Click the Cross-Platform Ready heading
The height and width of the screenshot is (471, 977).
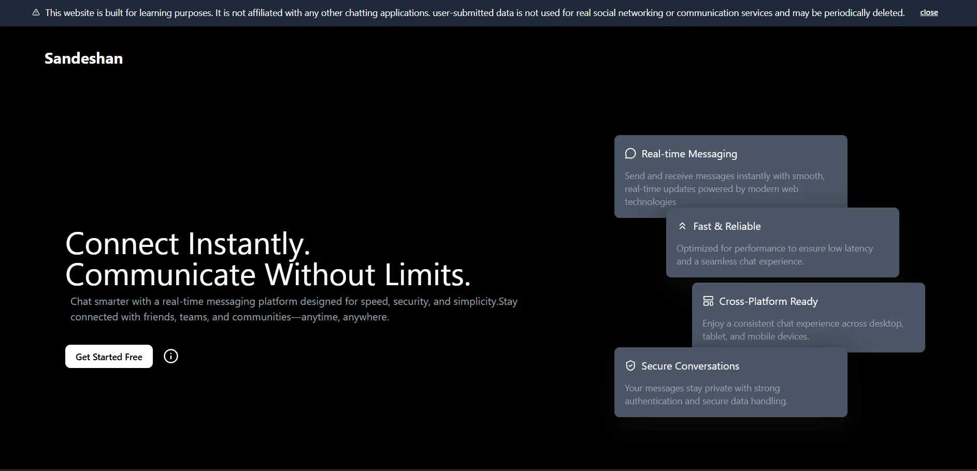tap(768, 301)
